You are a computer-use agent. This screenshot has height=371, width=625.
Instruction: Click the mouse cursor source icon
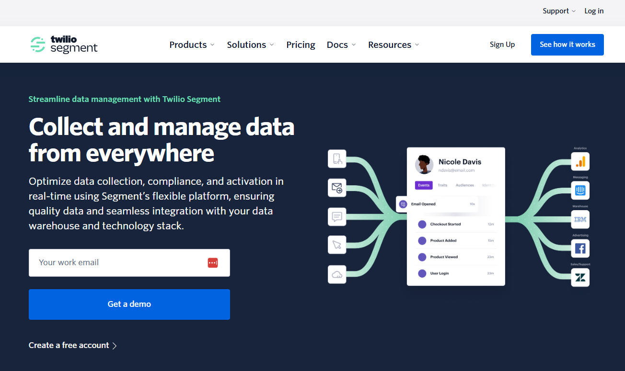click(337, 245)
